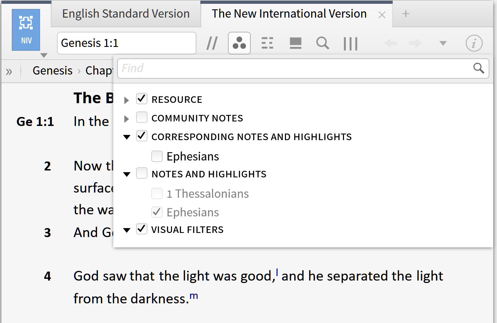Expand the table of contents sidebar chevrons
The image size is (497, 323).
[9, 71]
